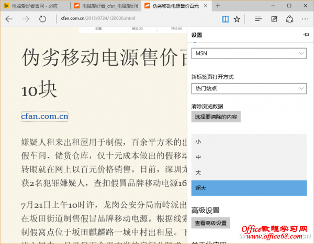Go back with the back arrow

(9, 19)
